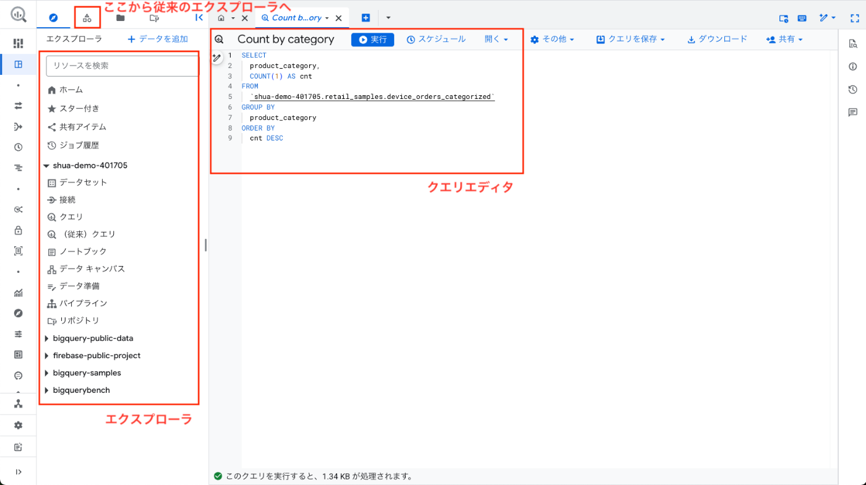Open the その他 settings dropdown

pyautogui.click(x=552, y=40)
